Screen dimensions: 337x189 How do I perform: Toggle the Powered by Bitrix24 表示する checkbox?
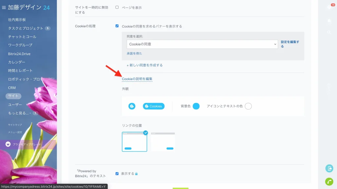[x=117, y=174]
